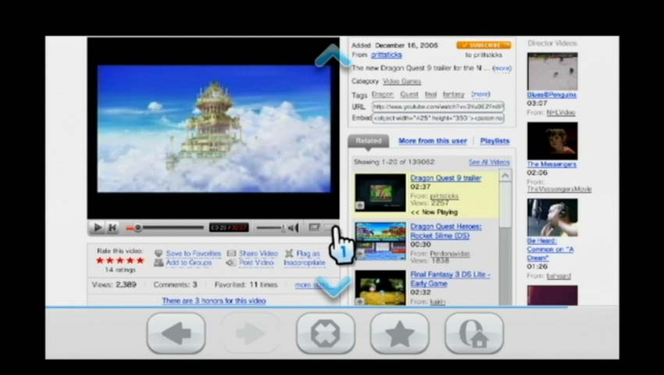The image size is (664, 375).
Task: Open Dragon Quest Heroes: Rocket Slime (DS) link
Action: (x=446, y=231)
